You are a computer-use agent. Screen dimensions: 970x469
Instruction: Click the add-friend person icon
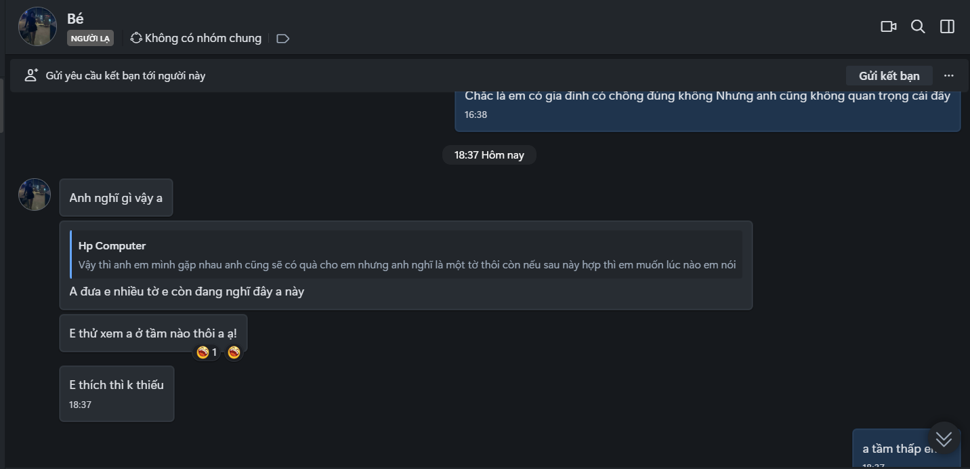click(x=31, y=75)
